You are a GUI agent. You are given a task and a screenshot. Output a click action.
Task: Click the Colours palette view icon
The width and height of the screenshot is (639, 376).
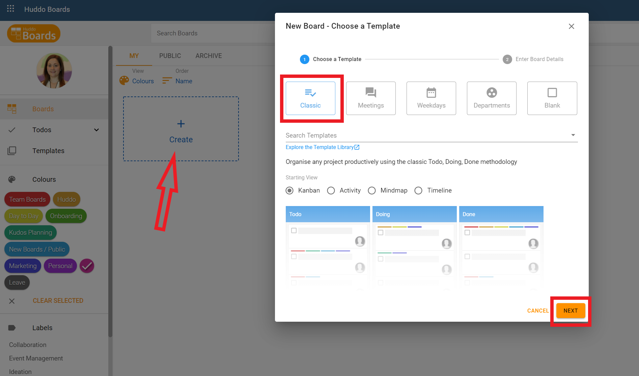click(x=124, y=81)
